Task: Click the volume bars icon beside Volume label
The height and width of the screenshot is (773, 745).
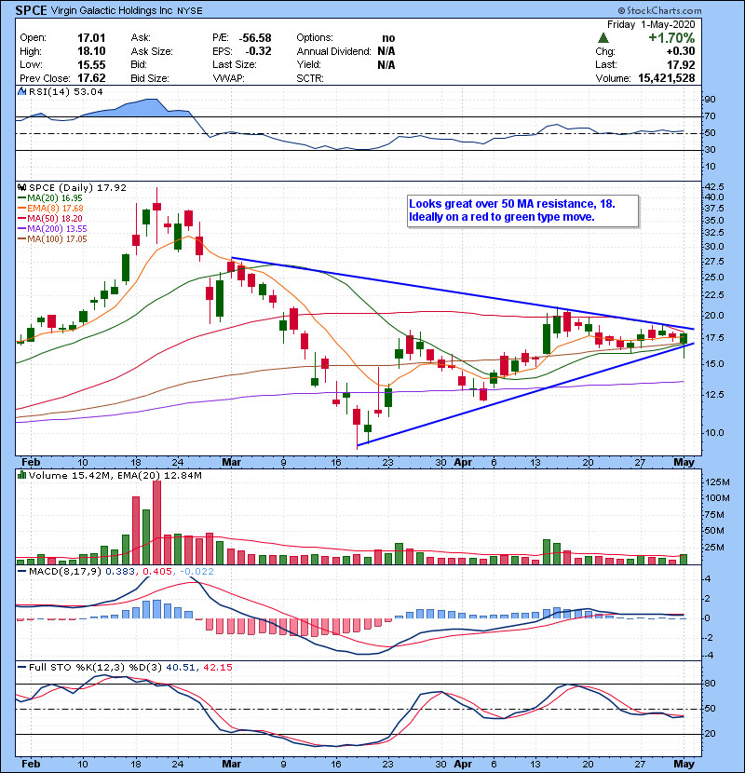Action: click(x=21, y=475)
